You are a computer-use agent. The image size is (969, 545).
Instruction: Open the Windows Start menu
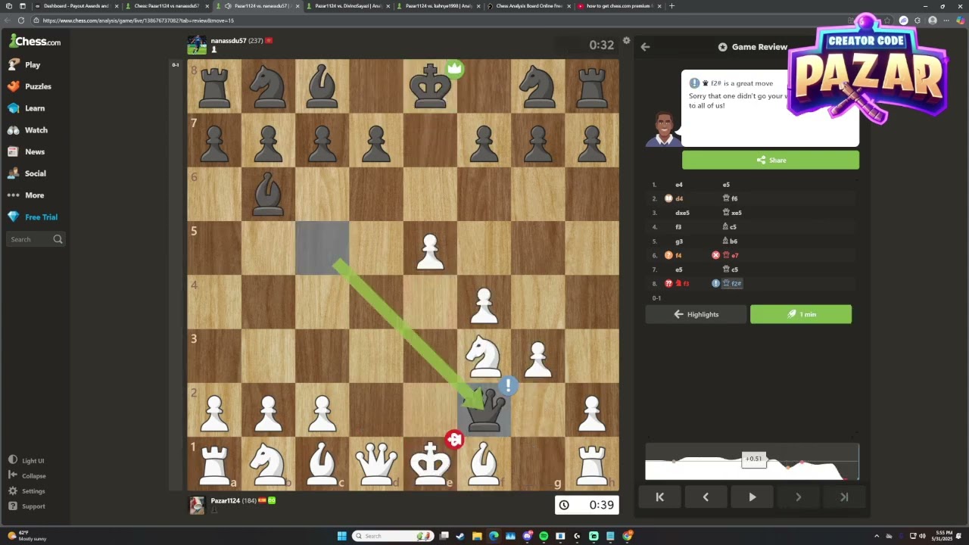click(x=341, y=536)
